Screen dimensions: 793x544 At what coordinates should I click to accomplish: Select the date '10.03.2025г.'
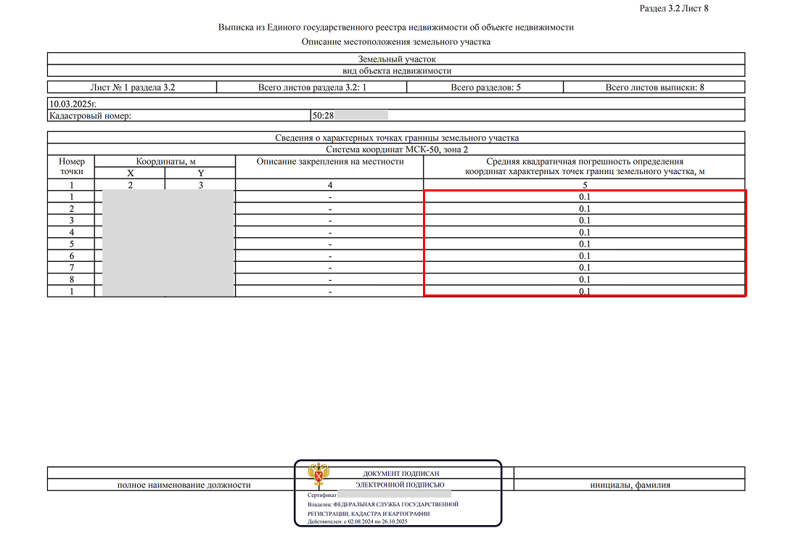(73, 104)
